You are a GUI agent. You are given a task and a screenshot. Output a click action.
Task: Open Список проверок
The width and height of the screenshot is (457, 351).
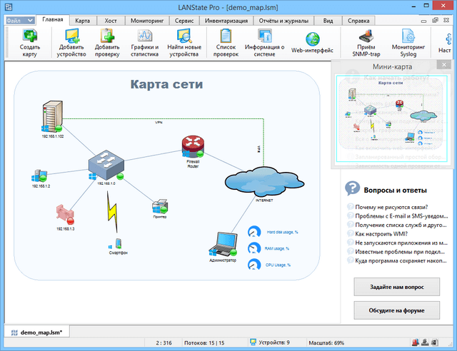pos(226,37)
